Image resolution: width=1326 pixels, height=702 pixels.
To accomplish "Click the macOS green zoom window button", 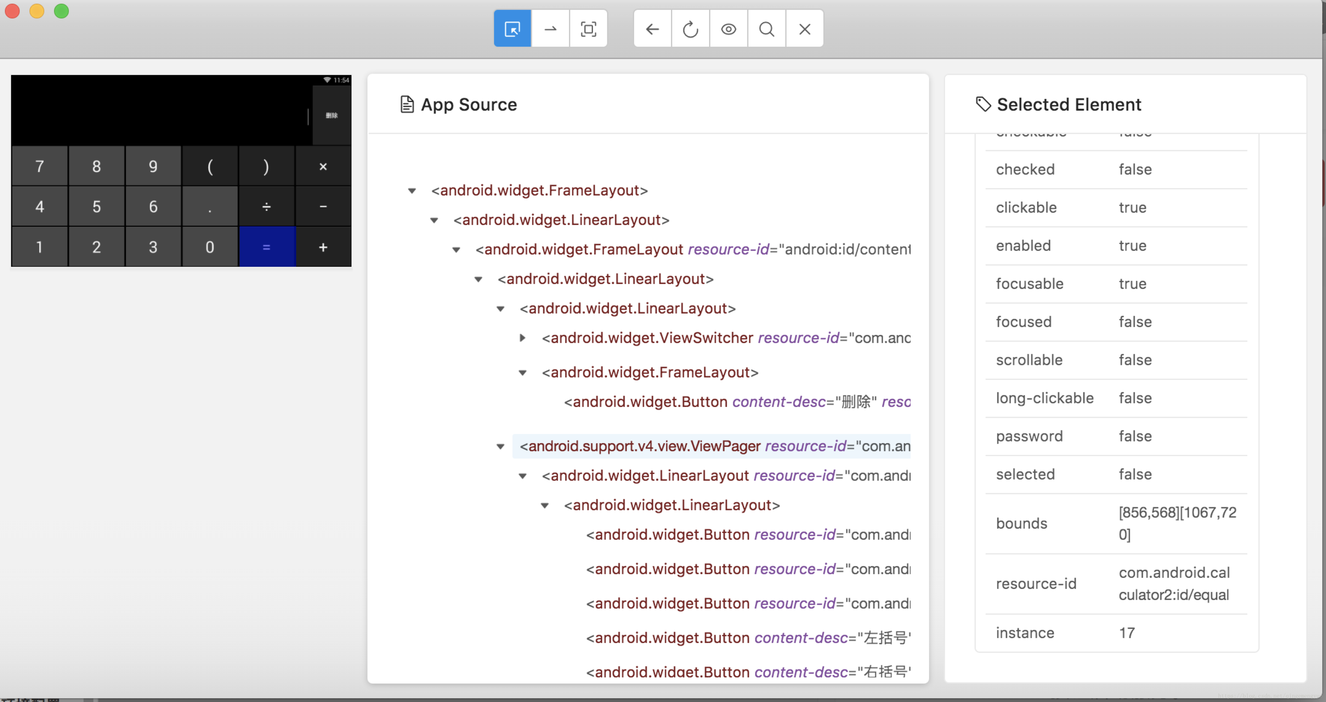I will [x=61, y=11].
